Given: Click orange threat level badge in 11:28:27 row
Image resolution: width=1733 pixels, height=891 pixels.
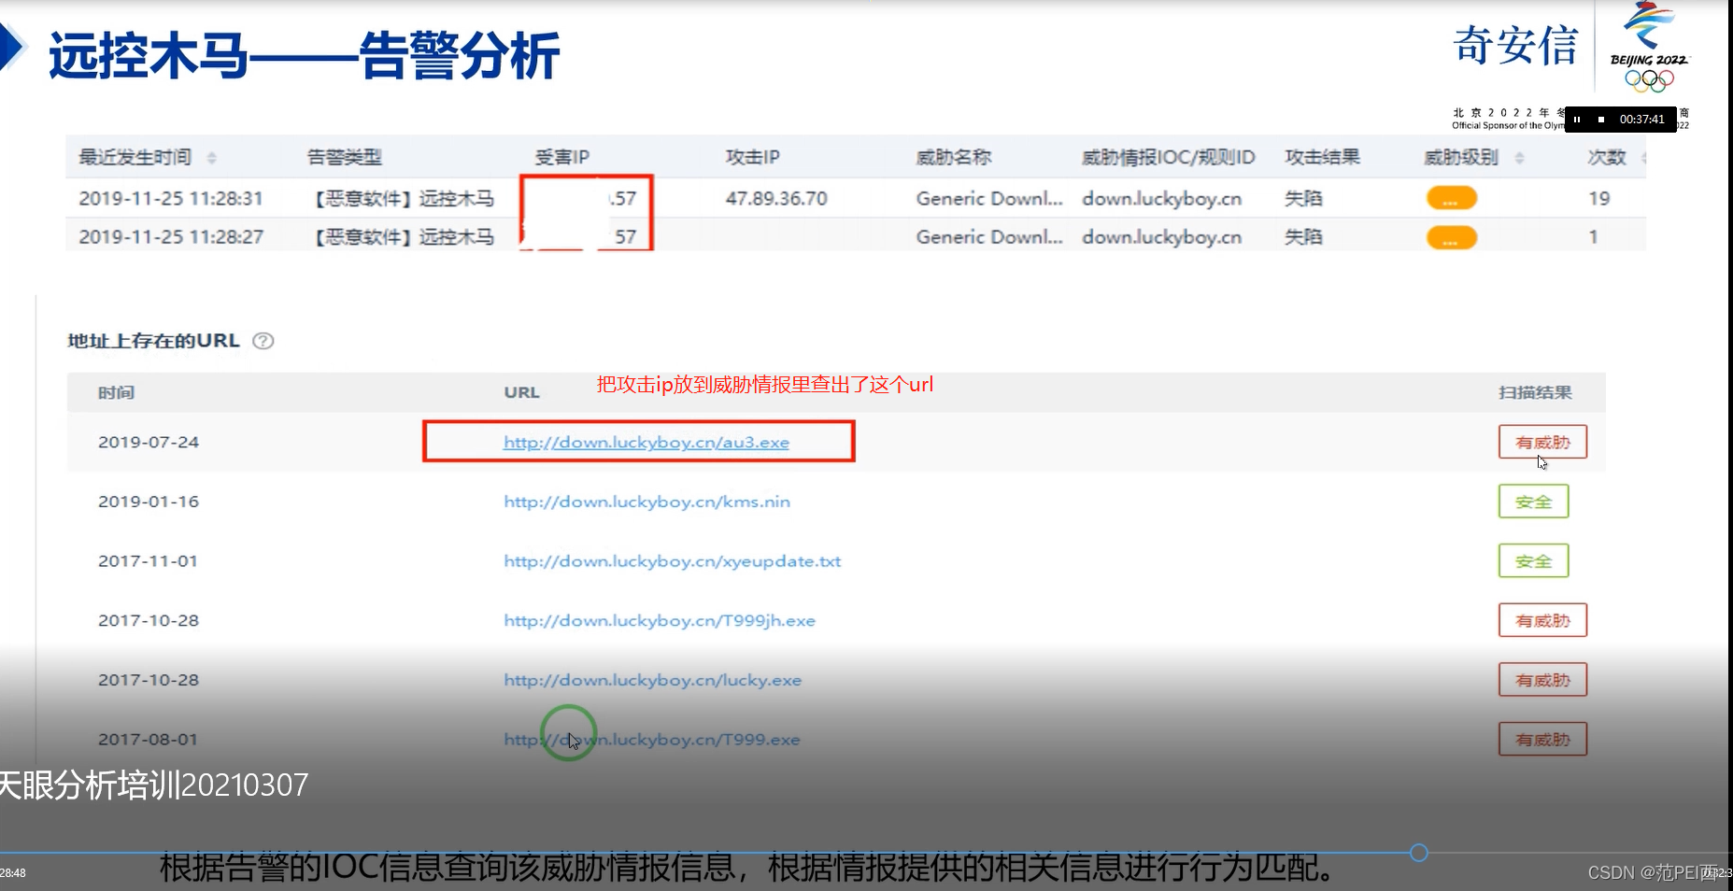Looking at the screenshot, I should tap(1452, 237).
